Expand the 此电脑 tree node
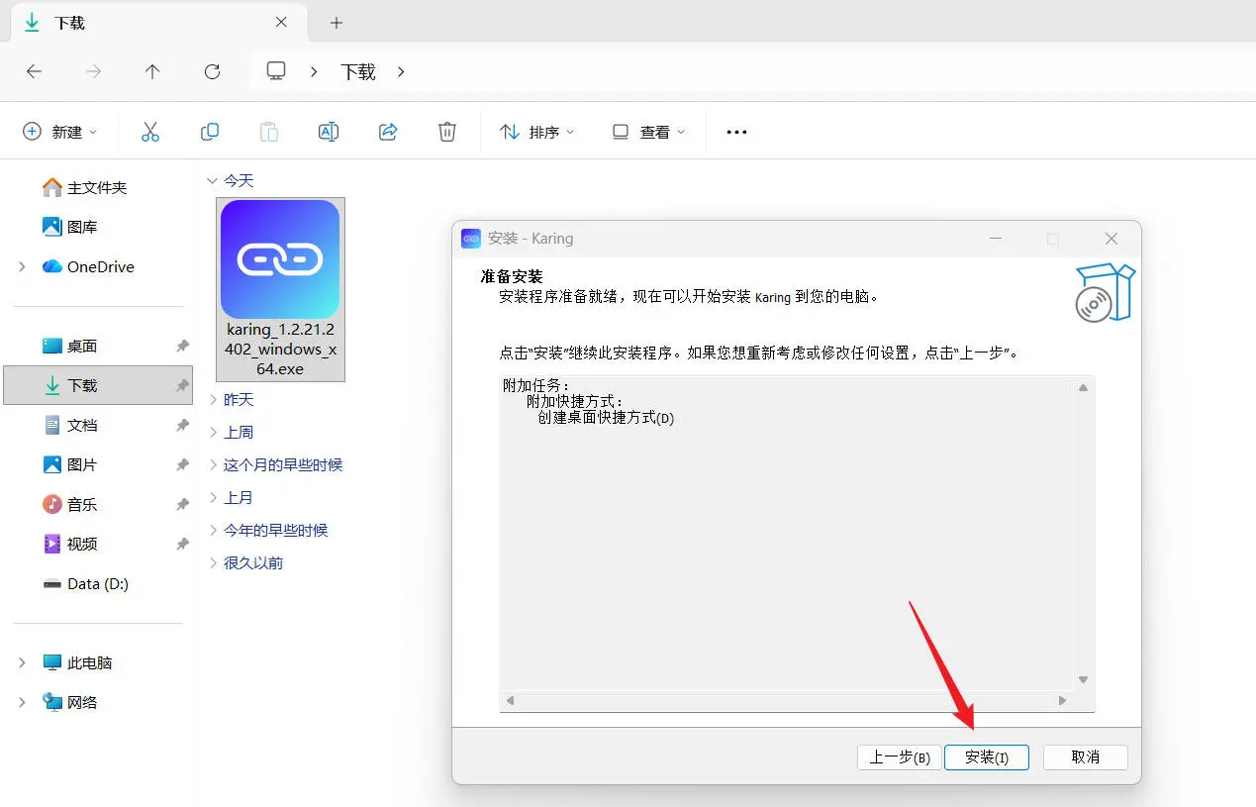 22,662
